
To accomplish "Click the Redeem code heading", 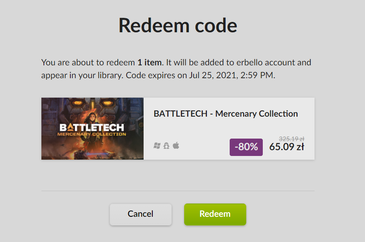I will 178,26.
